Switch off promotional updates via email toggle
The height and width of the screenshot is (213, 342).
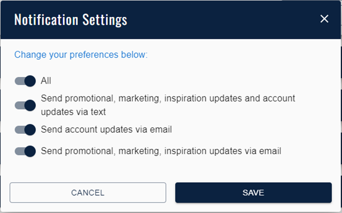(25, 151)
